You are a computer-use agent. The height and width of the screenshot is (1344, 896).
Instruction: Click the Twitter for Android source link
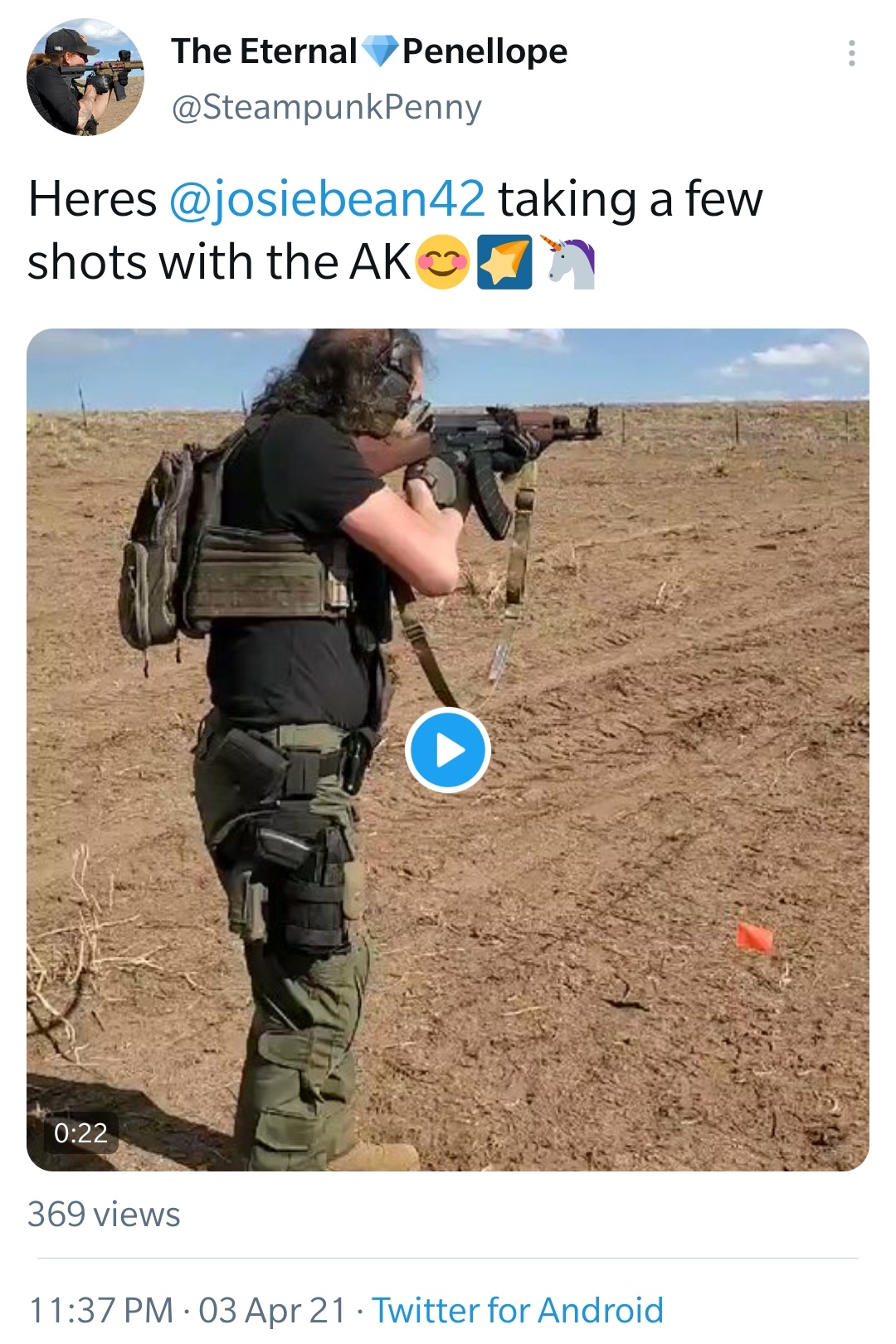(518, 1311)
